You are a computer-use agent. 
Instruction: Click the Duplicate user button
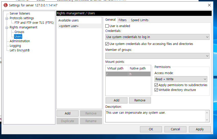[68, 121]
